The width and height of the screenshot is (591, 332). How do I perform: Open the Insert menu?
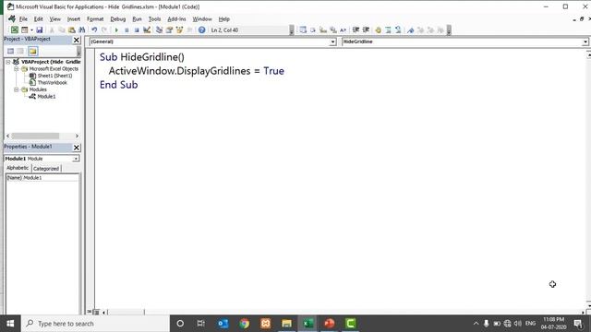tap(74, 18)
